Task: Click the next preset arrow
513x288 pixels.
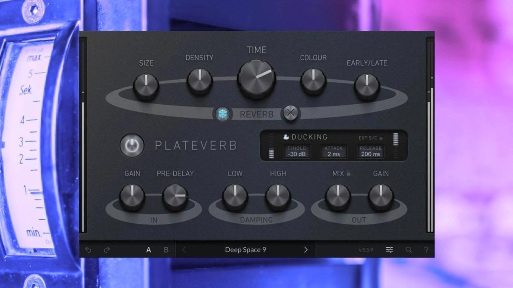Action: click(305, 250)
